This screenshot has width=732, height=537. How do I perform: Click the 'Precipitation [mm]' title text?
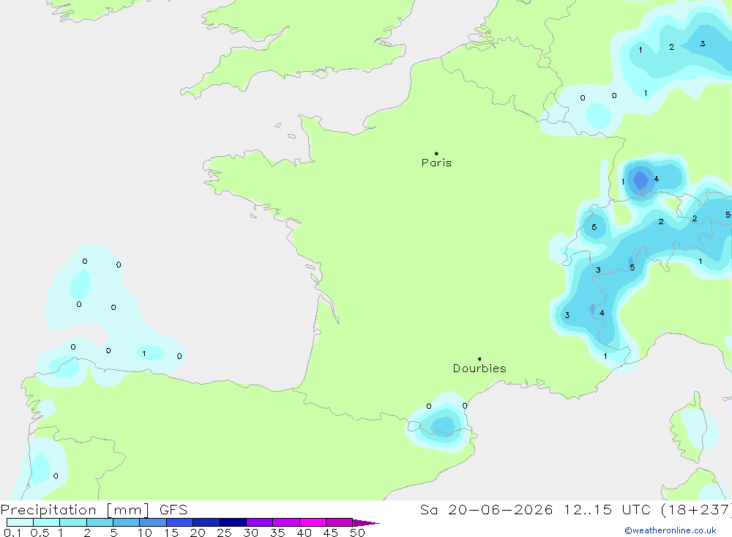click(x=75, y=510)
